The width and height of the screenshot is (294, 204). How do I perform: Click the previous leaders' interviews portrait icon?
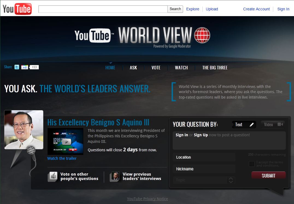(115, 176)
